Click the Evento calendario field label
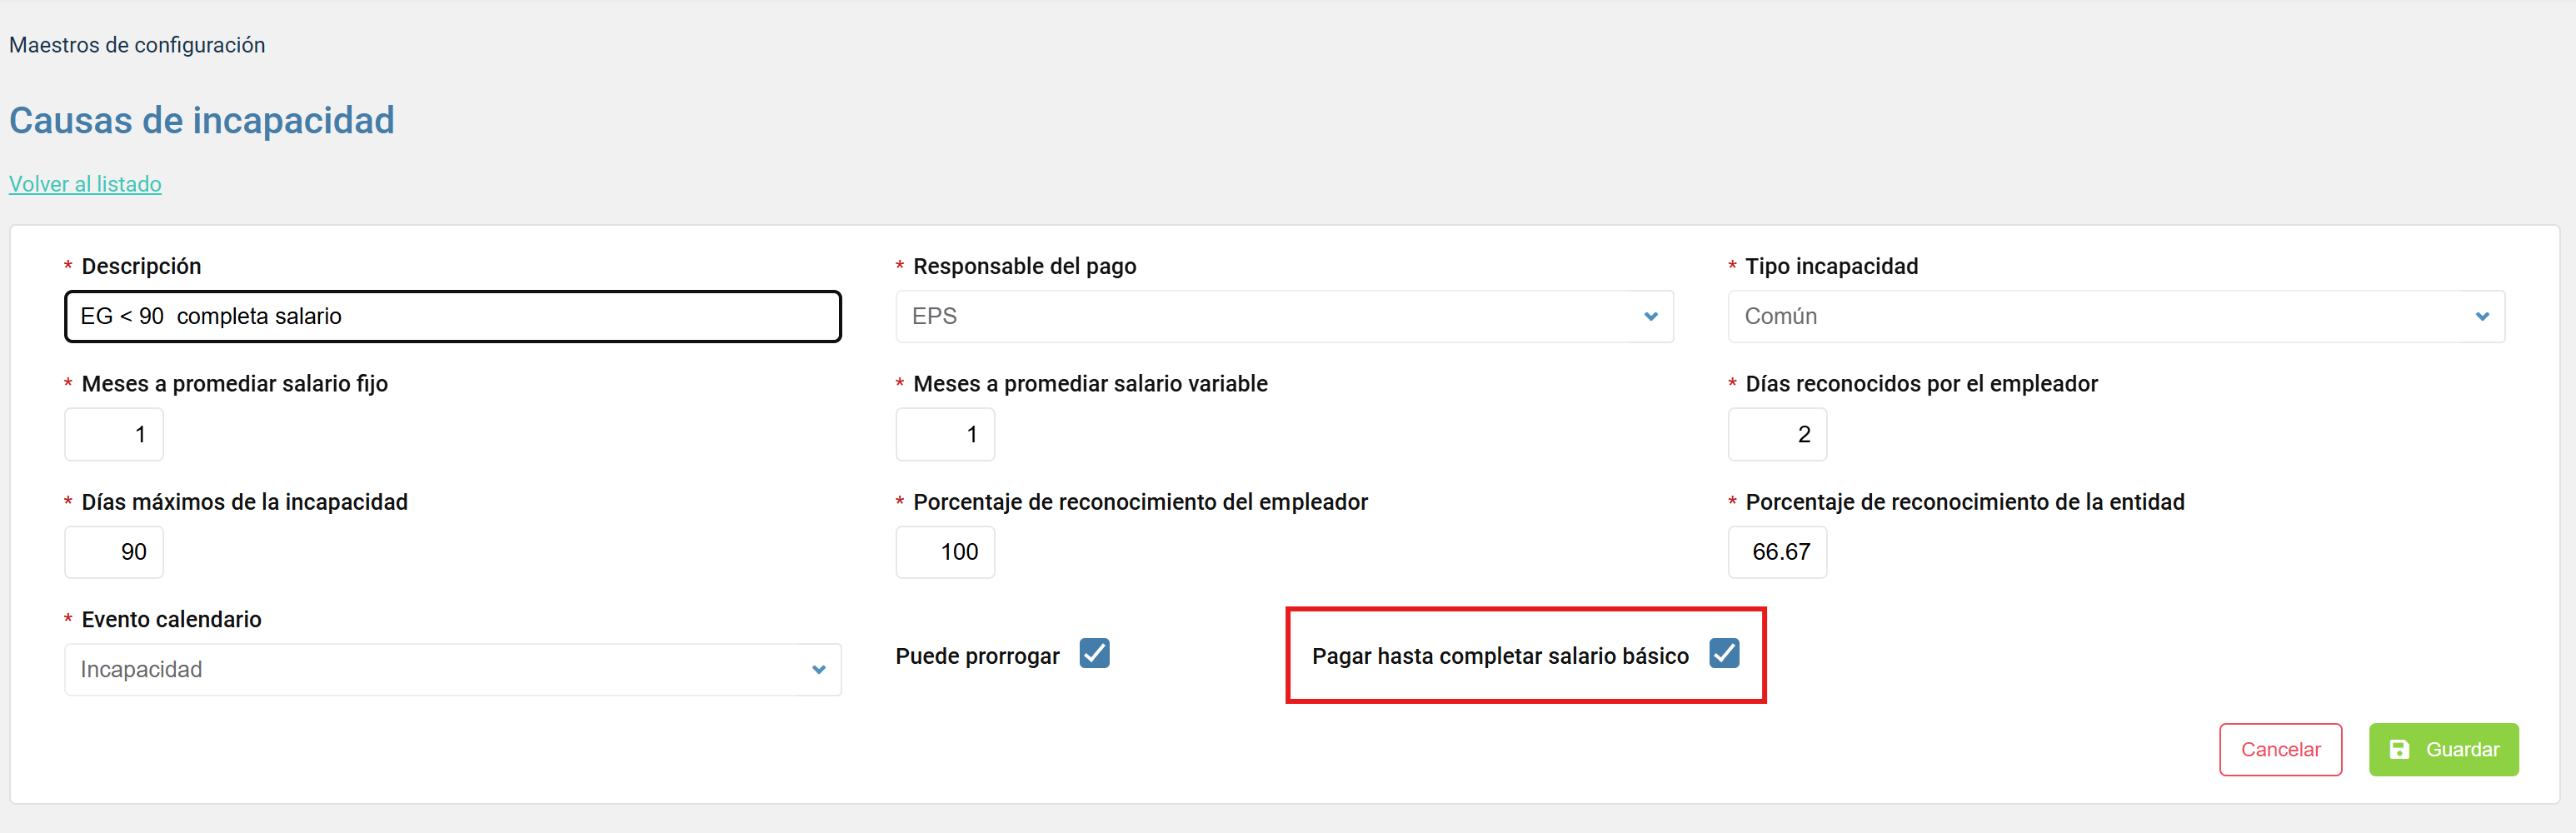Viewport: 2576px width, 833px height. point(171,619)
